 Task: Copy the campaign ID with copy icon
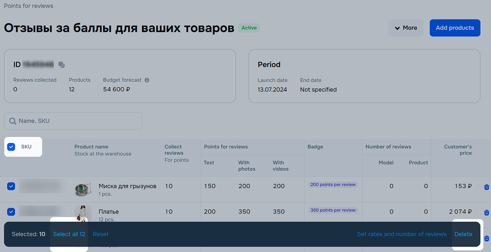click(x=62, y=65)
